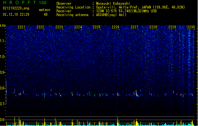198x126 pixels.
Task: Select the ICOM IC-575 receiver description
Action: click(127, 11)
